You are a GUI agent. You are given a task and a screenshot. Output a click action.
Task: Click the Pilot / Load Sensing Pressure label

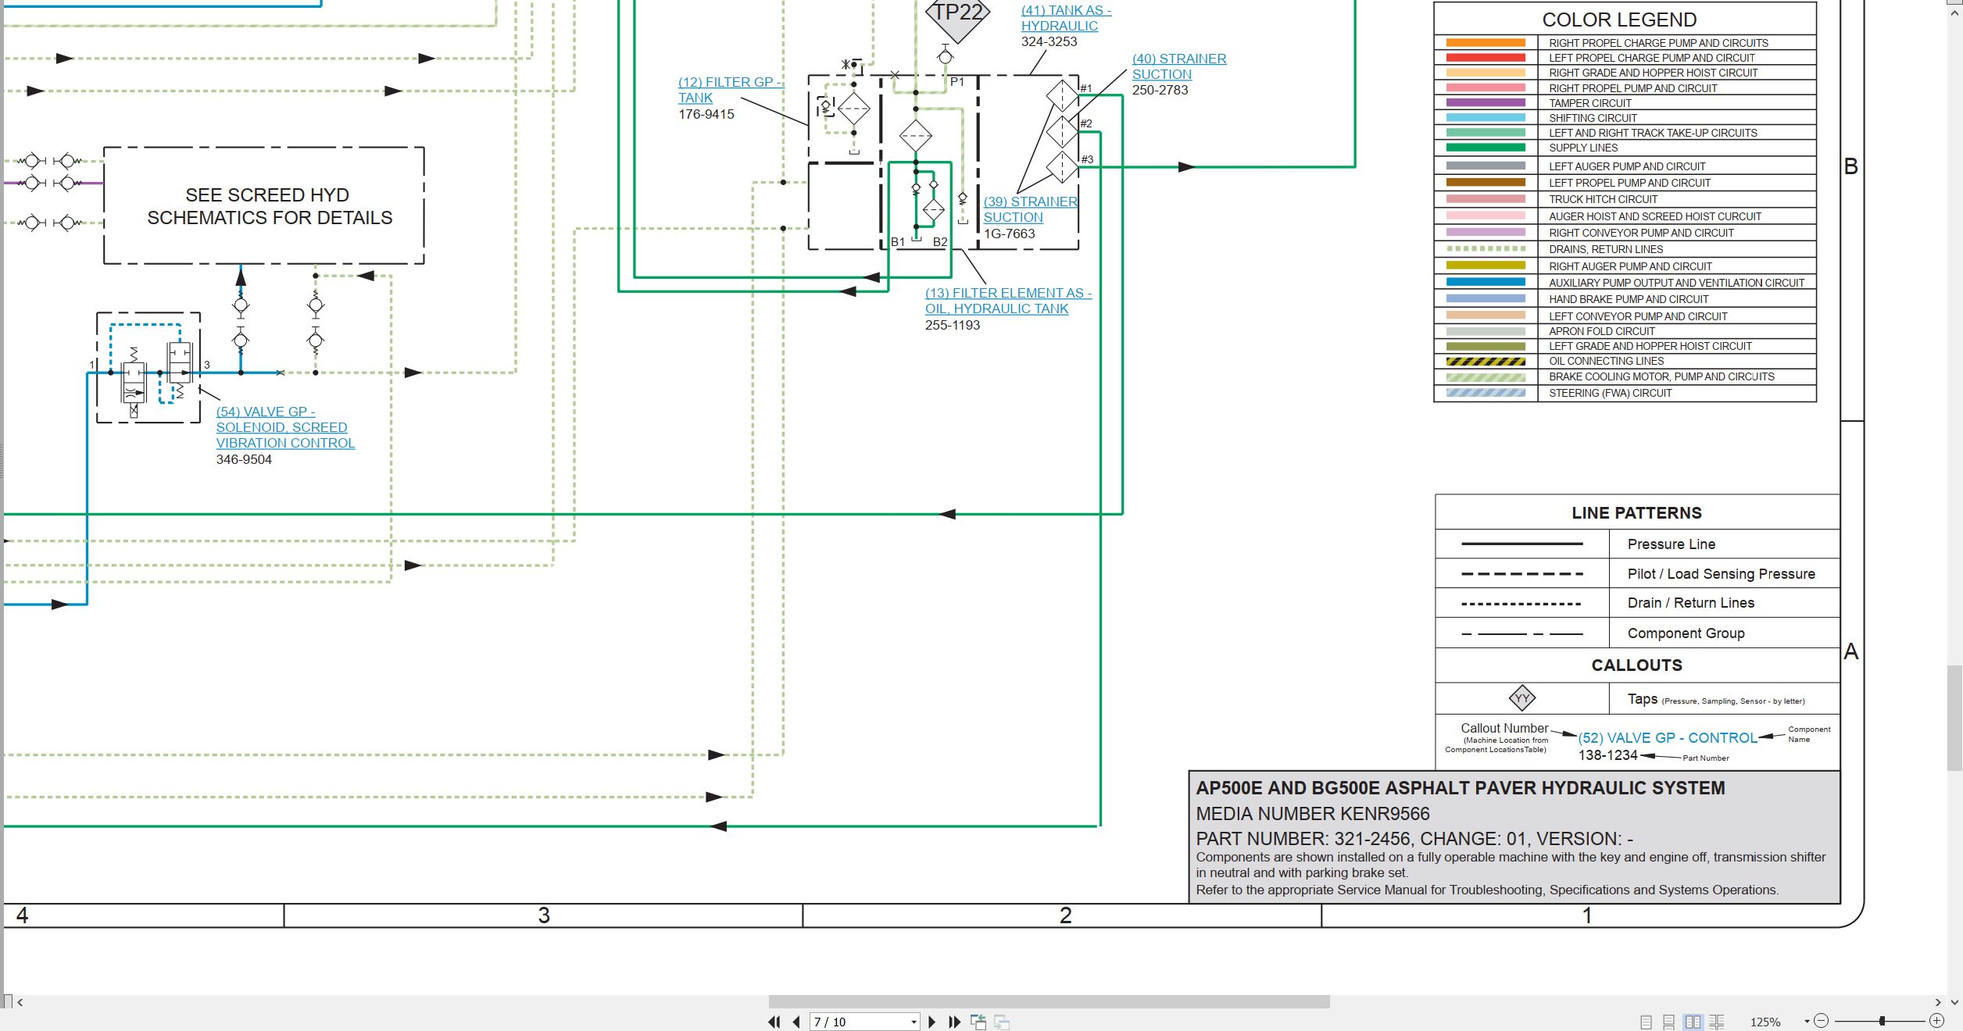click(x=1721, y=574)
